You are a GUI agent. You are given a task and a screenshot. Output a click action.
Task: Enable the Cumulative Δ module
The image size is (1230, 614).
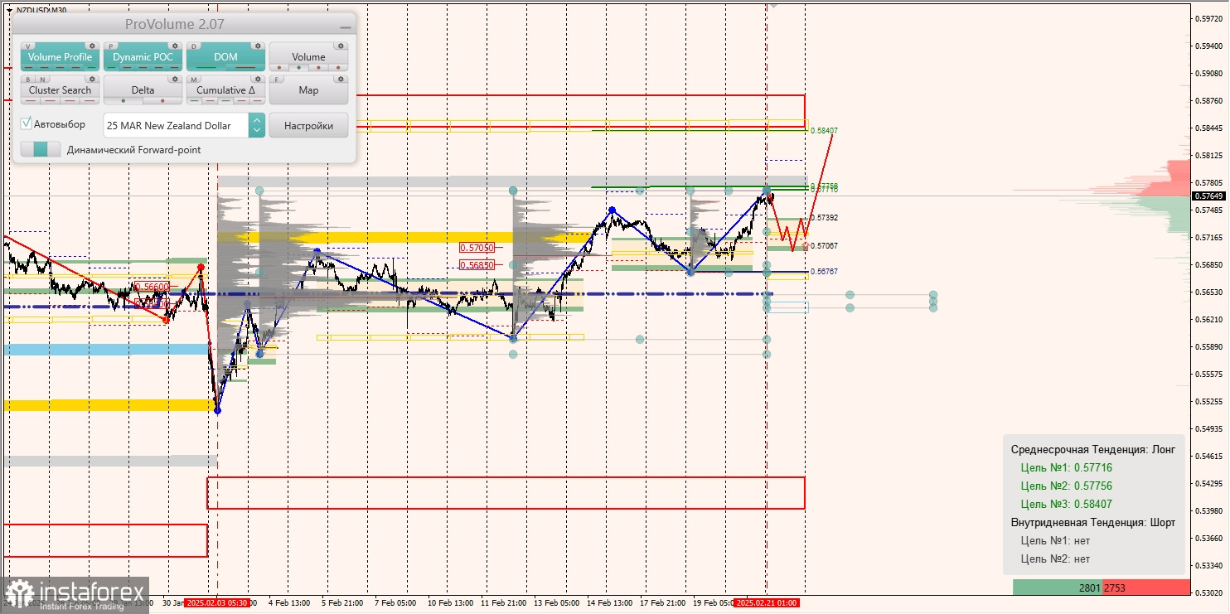tap(225, 90)
